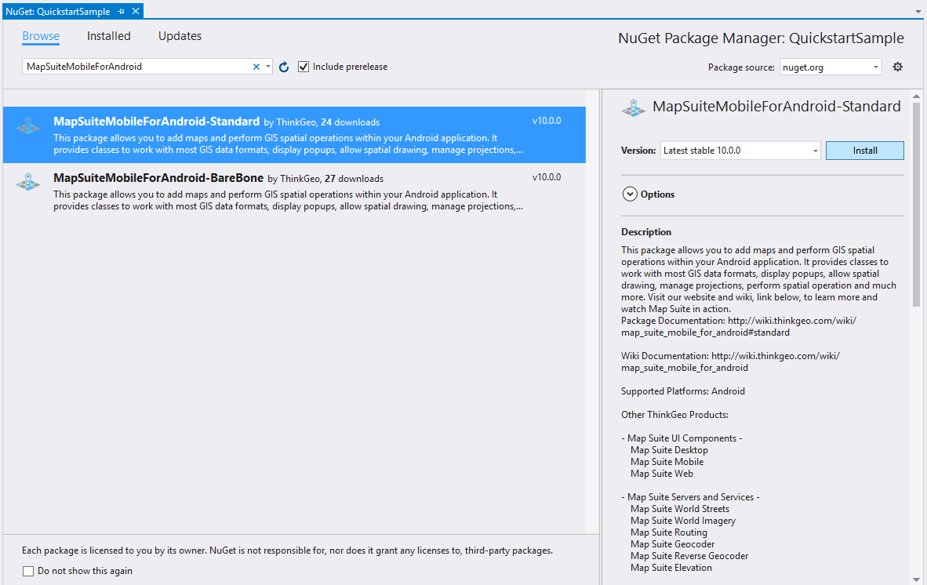Click the MapSuiteMobileForAndroid-Standard list icon

click(x=27, y=125)
